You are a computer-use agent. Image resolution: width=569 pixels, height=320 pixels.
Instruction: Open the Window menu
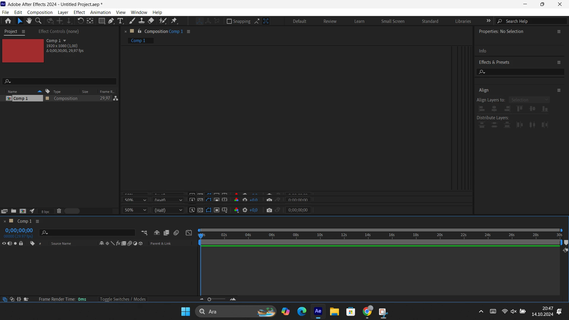[139, 12]
